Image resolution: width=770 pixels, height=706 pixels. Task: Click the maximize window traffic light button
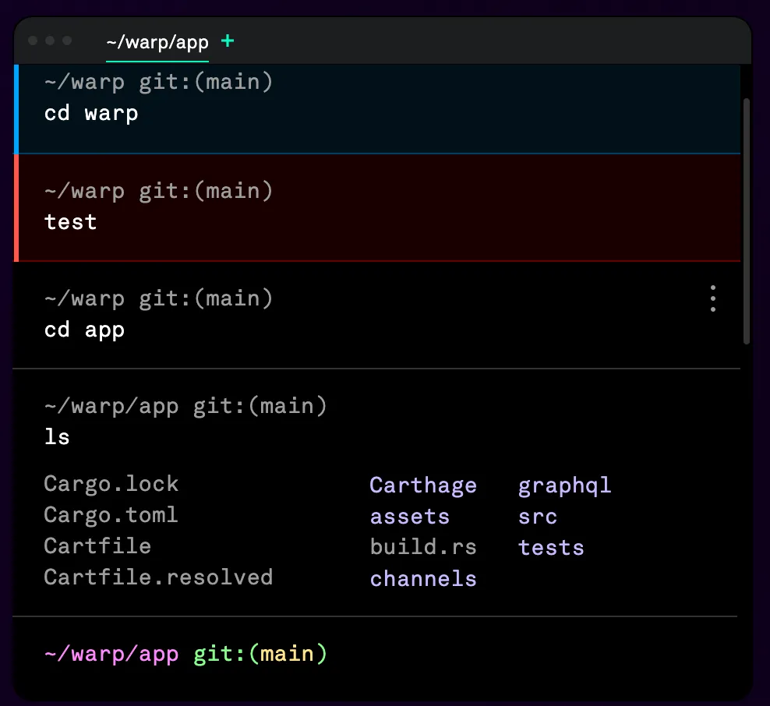pyautogui.click(x=67, y=41)
